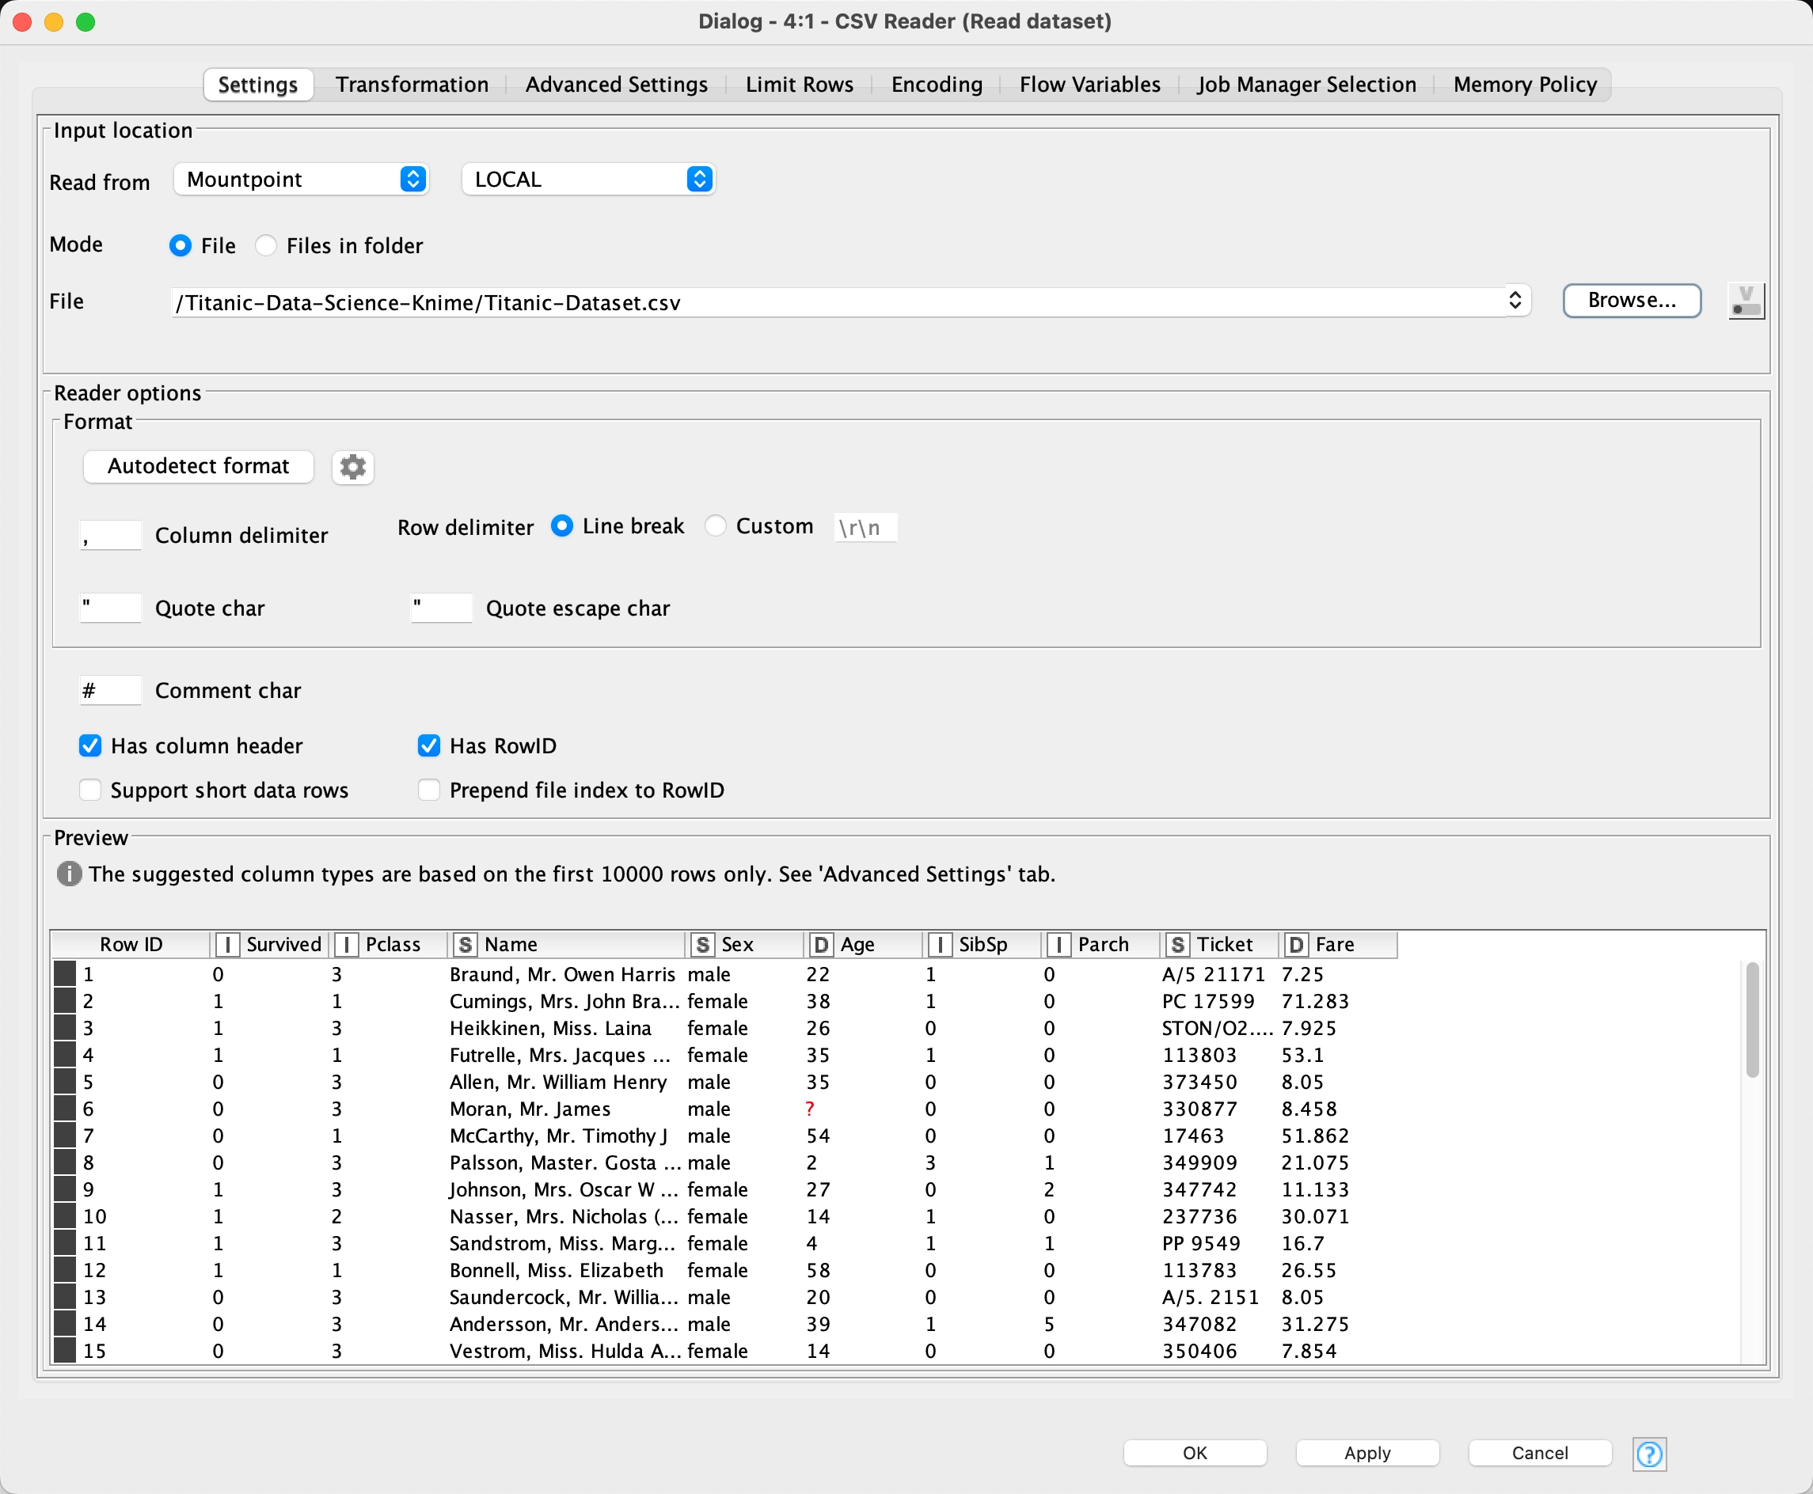Expand the file path history dropdown
This screenshot has width=1813, height=1494.
pyautogui.click(x=1515, y=301)
